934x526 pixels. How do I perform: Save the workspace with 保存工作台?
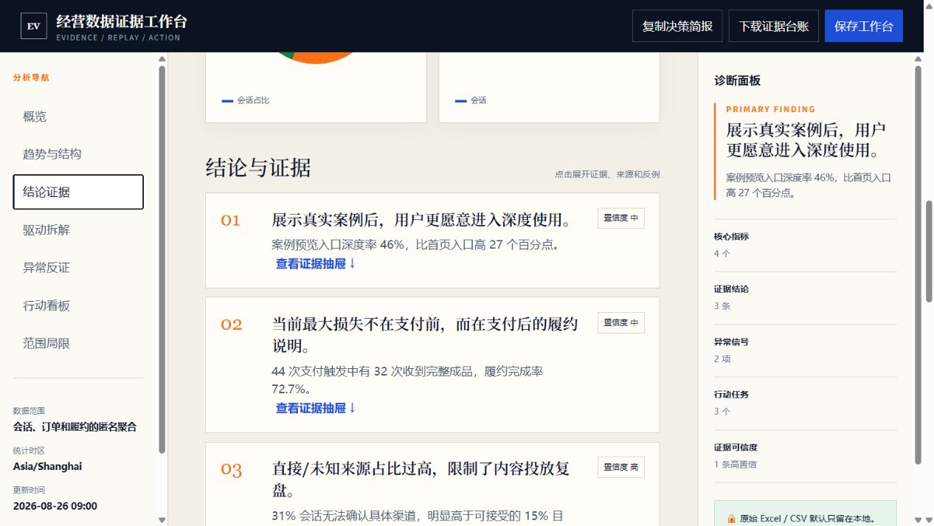[864, 26]
